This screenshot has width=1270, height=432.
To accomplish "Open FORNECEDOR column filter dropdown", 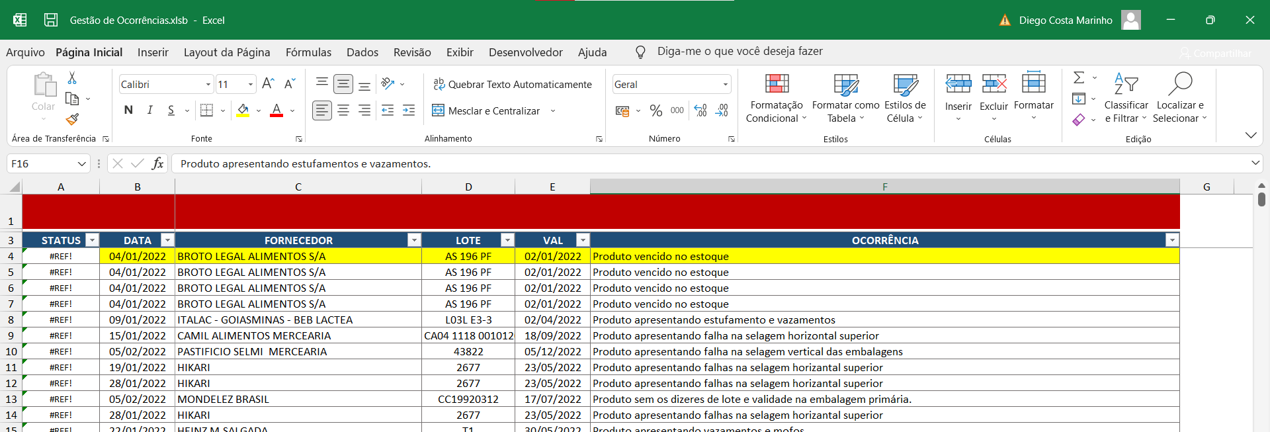I will (414, 240).
